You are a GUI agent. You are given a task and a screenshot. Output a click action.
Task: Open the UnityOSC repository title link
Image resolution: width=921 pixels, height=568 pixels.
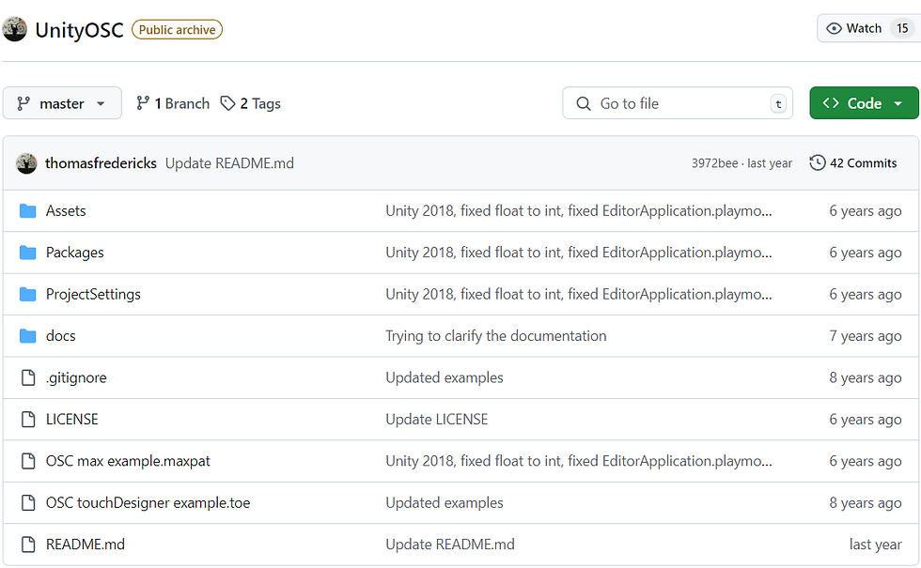click(79, 30)
